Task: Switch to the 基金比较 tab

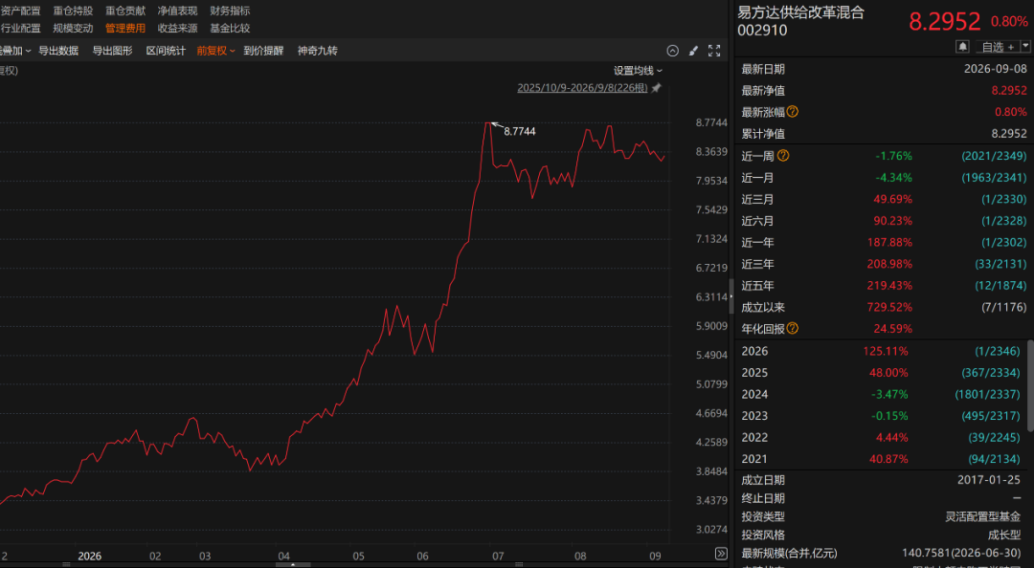Action: pos(230,28)
